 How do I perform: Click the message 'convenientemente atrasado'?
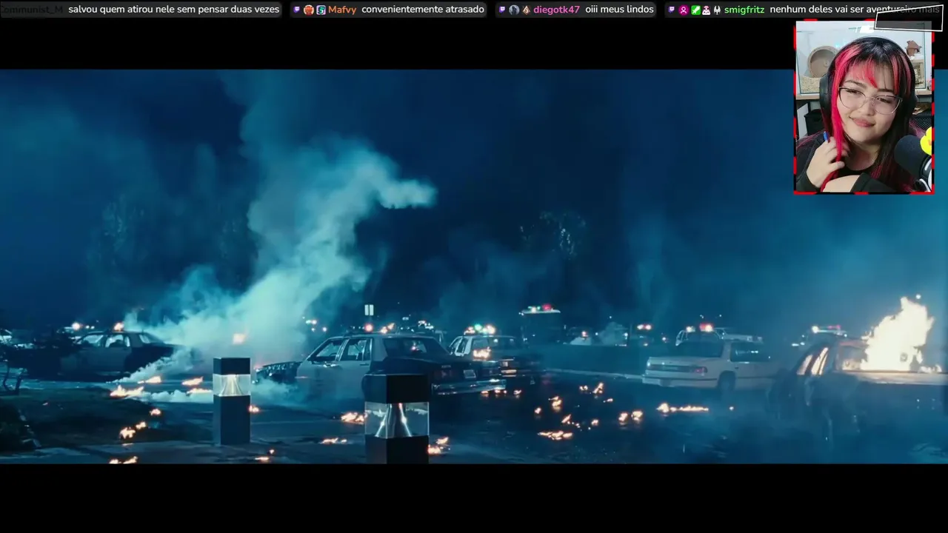pos(423,10)
